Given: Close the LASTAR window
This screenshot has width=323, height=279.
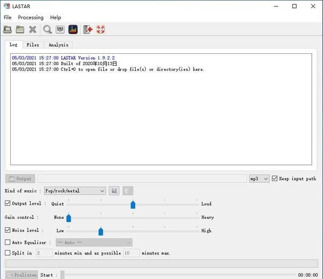Looking at the screenshot, I should (x=313, y=6).
